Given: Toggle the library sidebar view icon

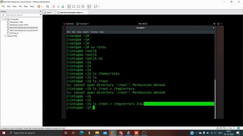Looking at the screenshot, I should [69, 6].
